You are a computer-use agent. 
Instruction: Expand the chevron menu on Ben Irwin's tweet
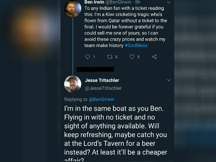tap(169, 2)
